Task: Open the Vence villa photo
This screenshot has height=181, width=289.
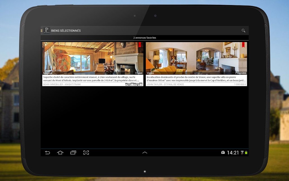Action: pos(196,58)
